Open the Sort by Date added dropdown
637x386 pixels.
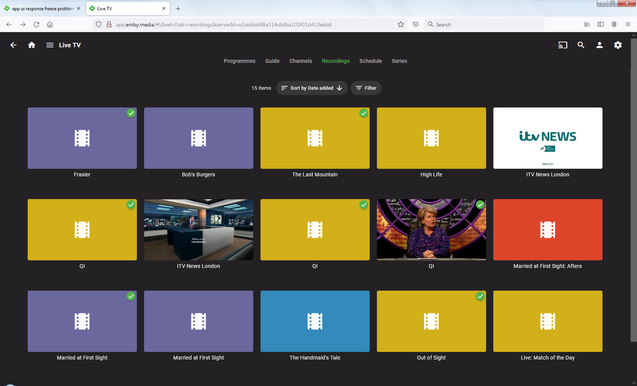pos(312,88)
